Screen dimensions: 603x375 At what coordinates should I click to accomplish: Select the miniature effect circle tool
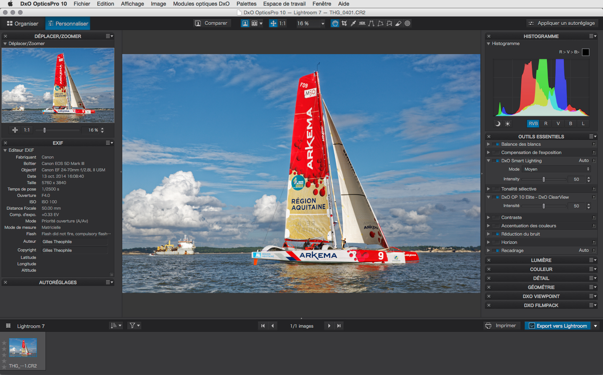[407, 23]
